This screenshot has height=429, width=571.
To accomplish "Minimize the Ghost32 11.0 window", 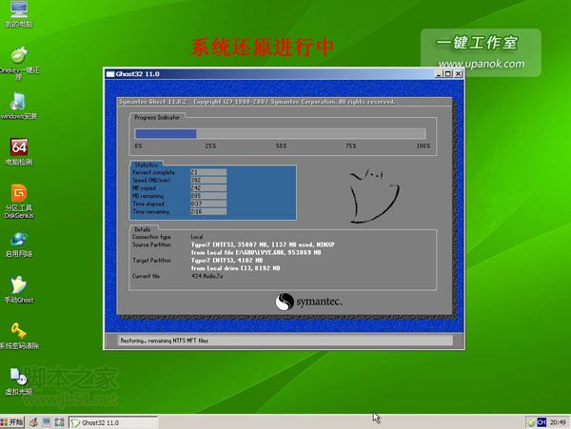I will pyautogui.click(x=437, y=73).
